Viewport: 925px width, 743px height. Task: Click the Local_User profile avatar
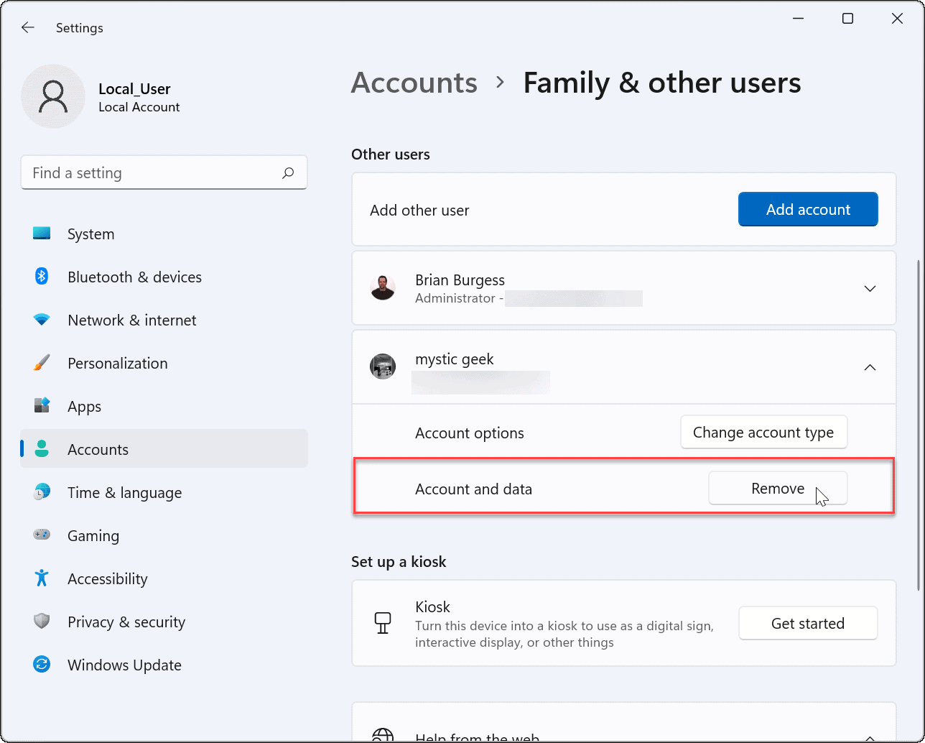(53, 96)
